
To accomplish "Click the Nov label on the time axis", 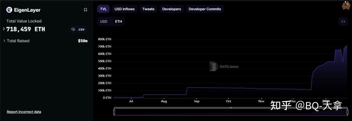I will pos(261,101).
